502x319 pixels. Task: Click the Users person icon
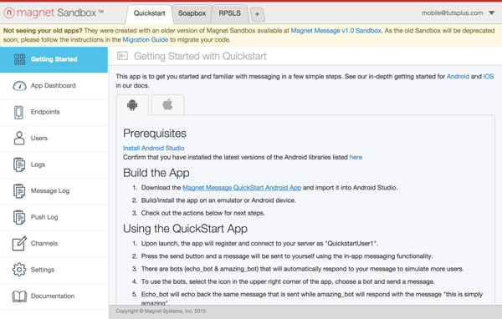(x=19, y=138)
